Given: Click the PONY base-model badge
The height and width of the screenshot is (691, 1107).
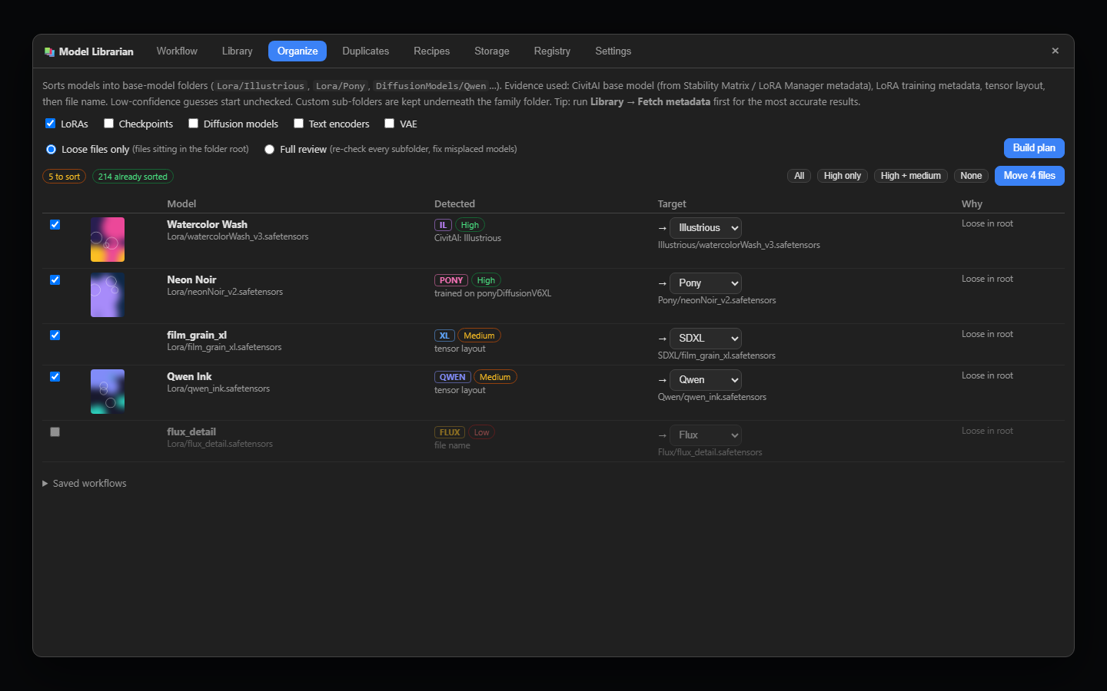Looking at the screenshot, I should (x=451, y=280).
